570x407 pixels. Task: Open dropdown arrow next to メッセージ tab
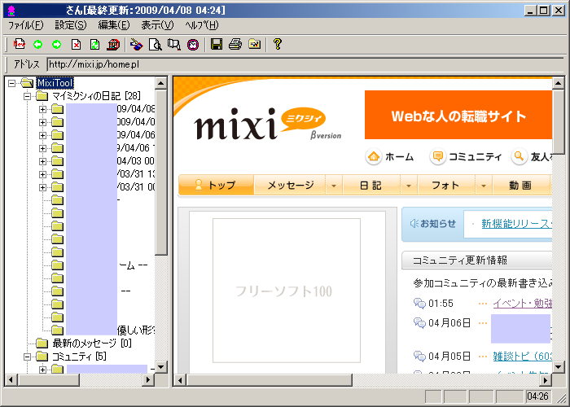(x=334, y=186)
